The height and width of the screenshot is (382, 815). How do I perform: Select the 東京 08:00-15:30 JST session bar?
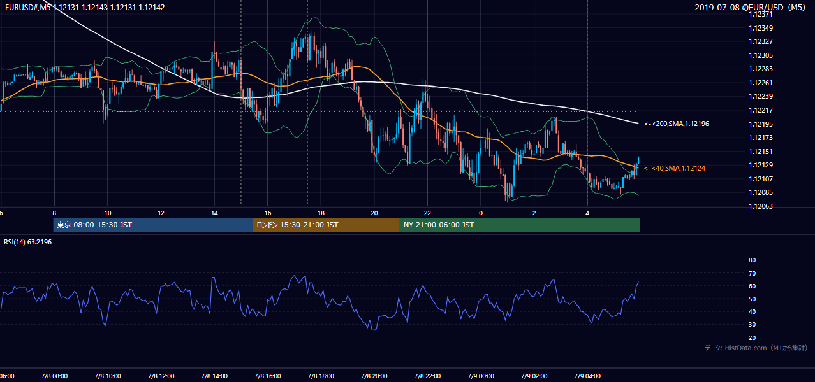click(x=154, y=225)
